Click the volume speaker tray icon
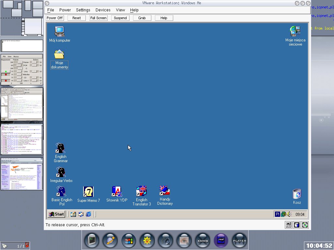This screenshot has height=250, width=334. [x=289, y=214]
